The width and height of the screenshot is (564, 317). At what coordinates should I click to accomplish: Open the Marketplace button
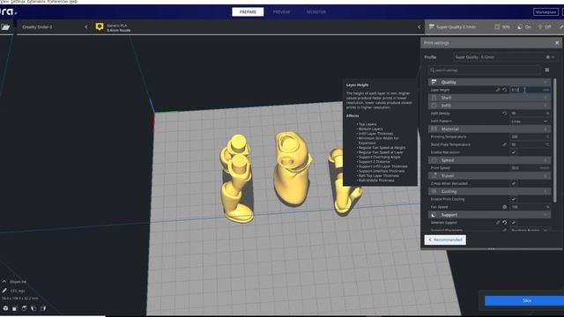point(545,11)
